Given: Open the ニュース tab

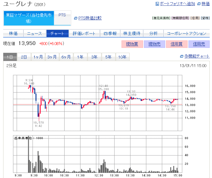Looking at the screenshot, I should tap(34, 34).
